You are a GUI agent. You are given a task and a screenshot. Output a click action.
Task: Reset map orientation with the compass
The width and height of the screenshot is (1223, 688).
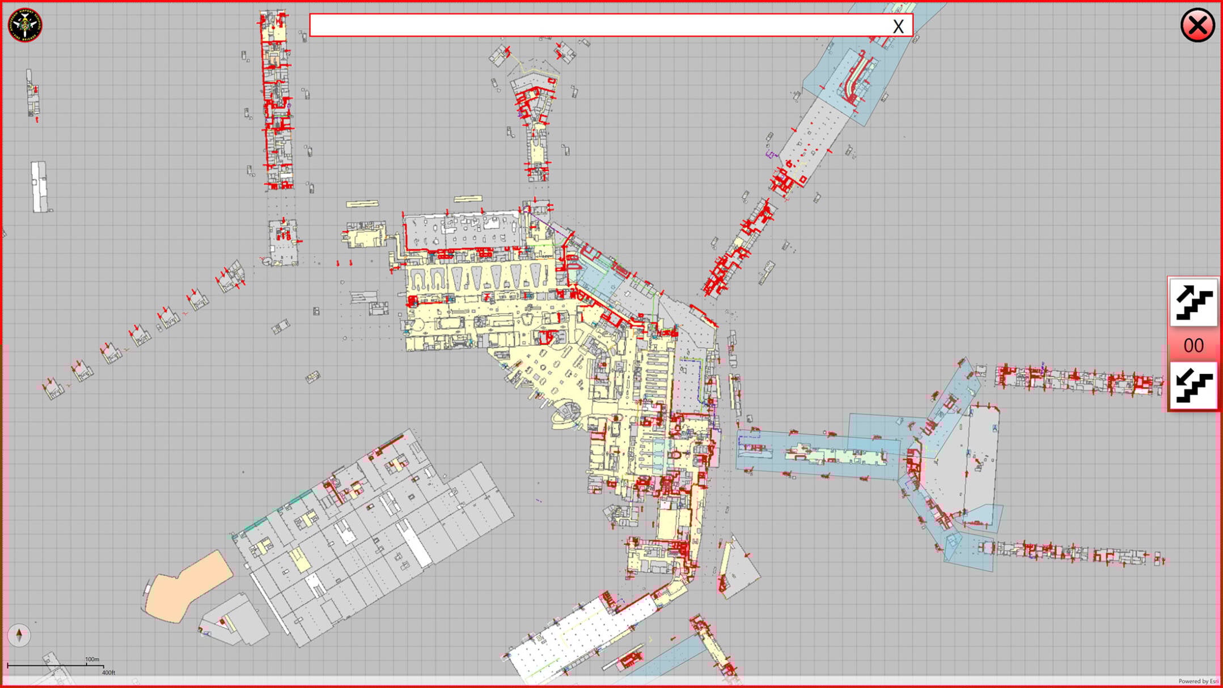tap(19, 634)
